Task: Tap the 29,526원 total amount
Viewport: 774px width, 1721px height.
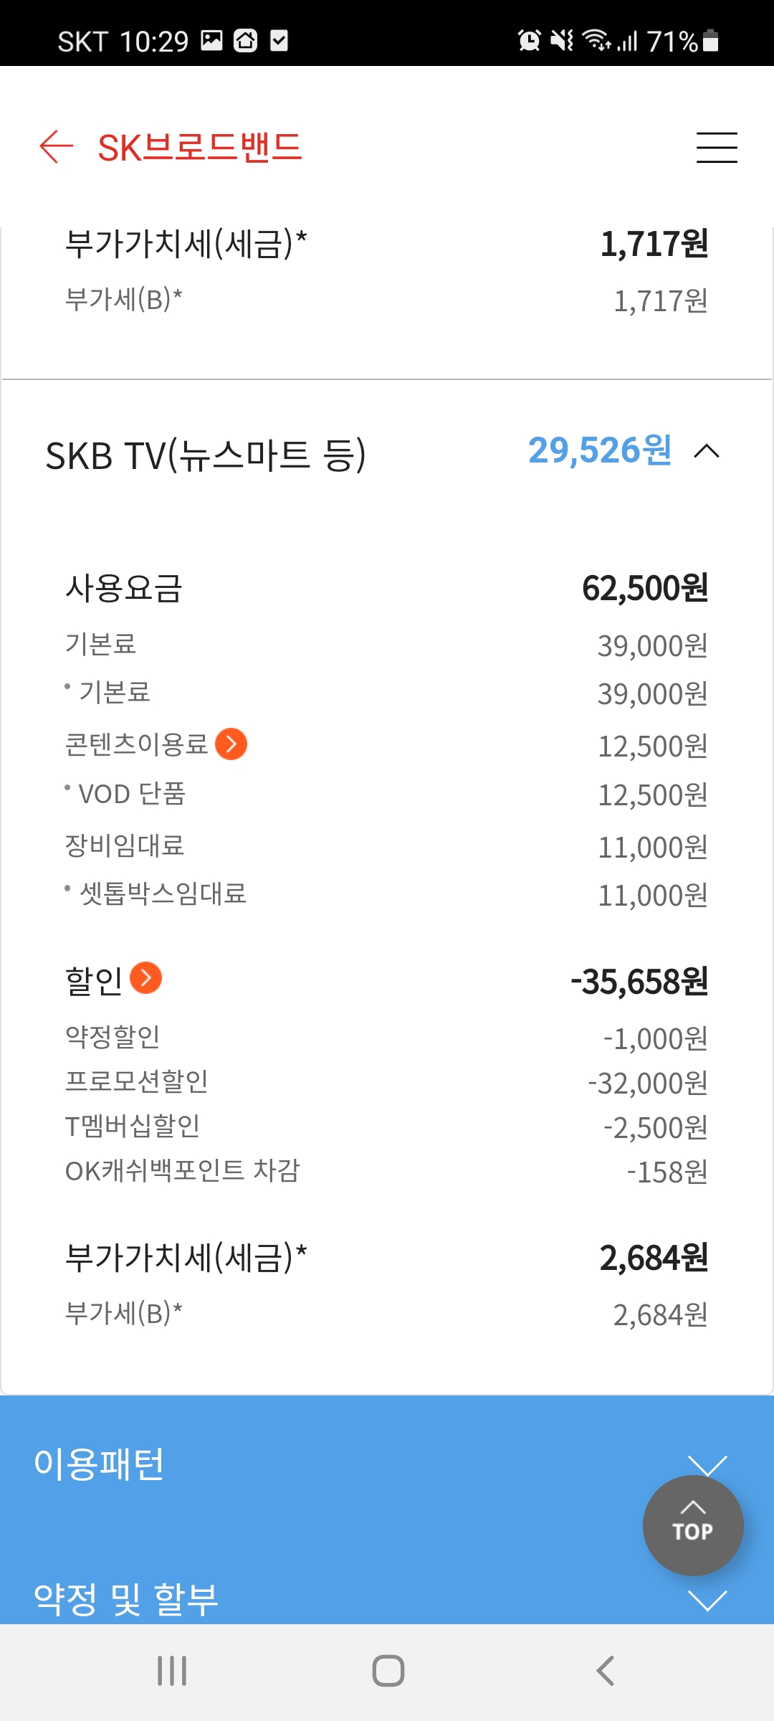Action: tap(600, 451)
